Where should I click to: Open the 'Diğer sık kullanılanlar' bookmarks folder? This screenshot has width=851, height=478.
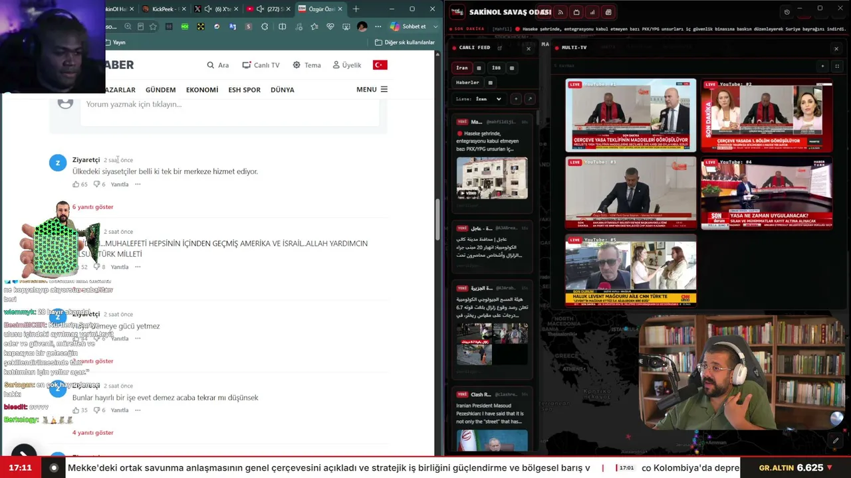coord(405,42)
